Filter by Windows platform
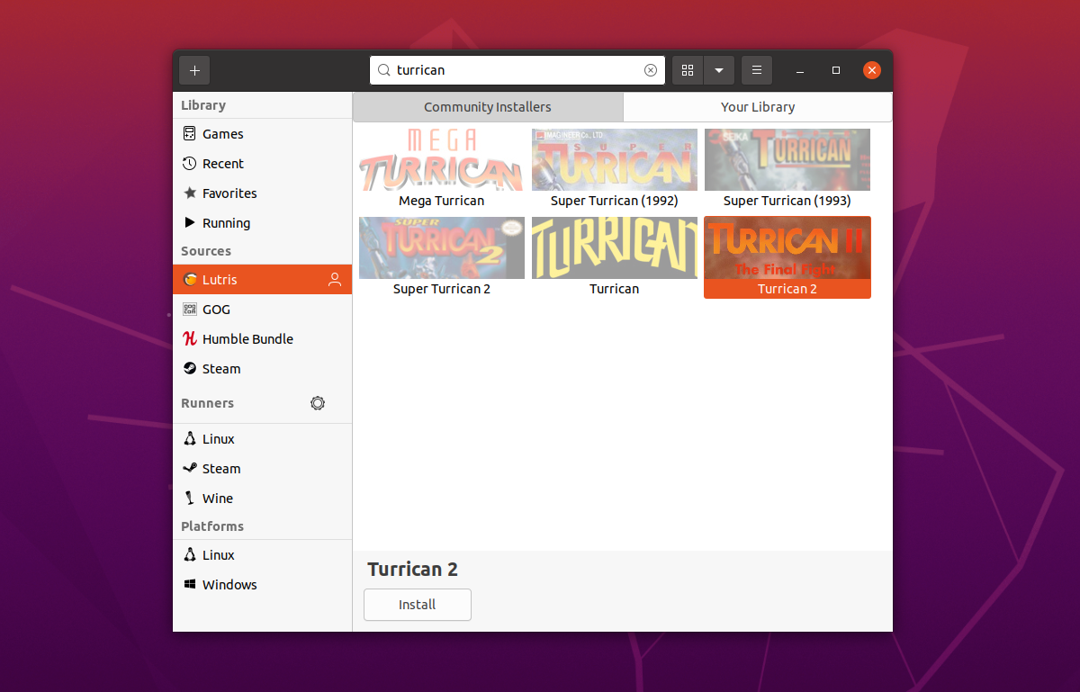This screenshot has height=692, width=1080. 229,585
